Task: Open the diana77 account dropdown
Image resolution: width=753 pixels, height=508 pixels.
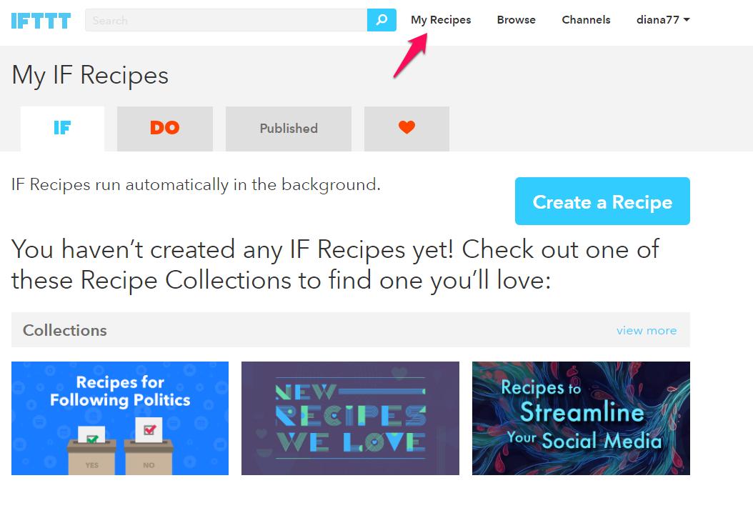Action: pos(658,20)
